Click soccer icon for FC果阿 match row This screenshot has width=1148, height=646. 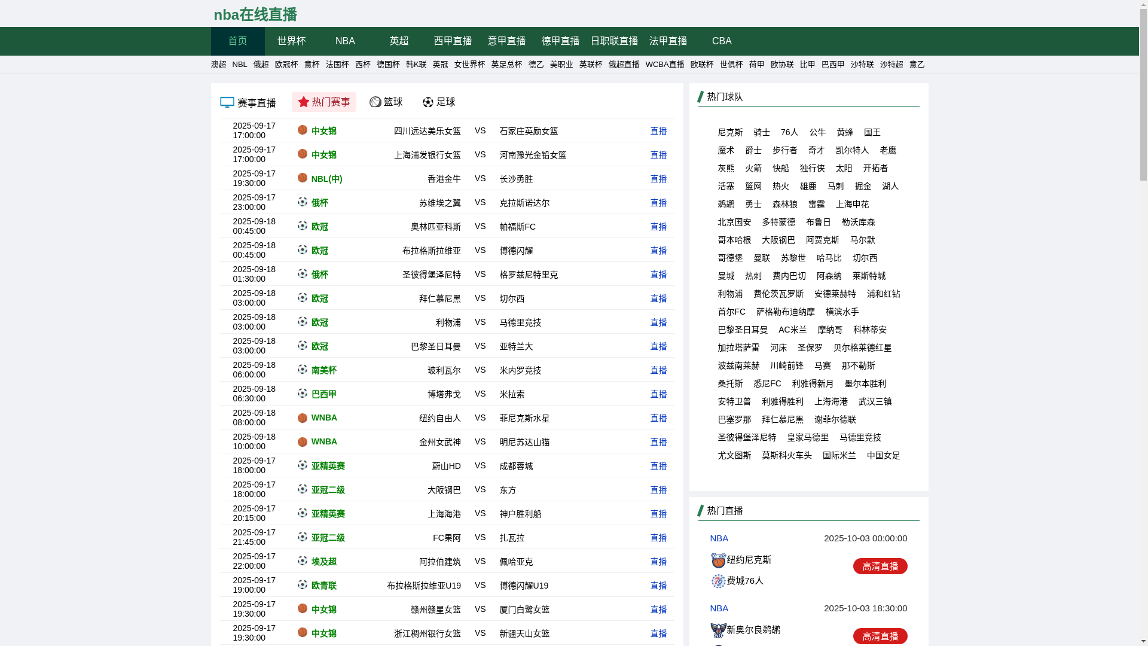tap(303, 537)
